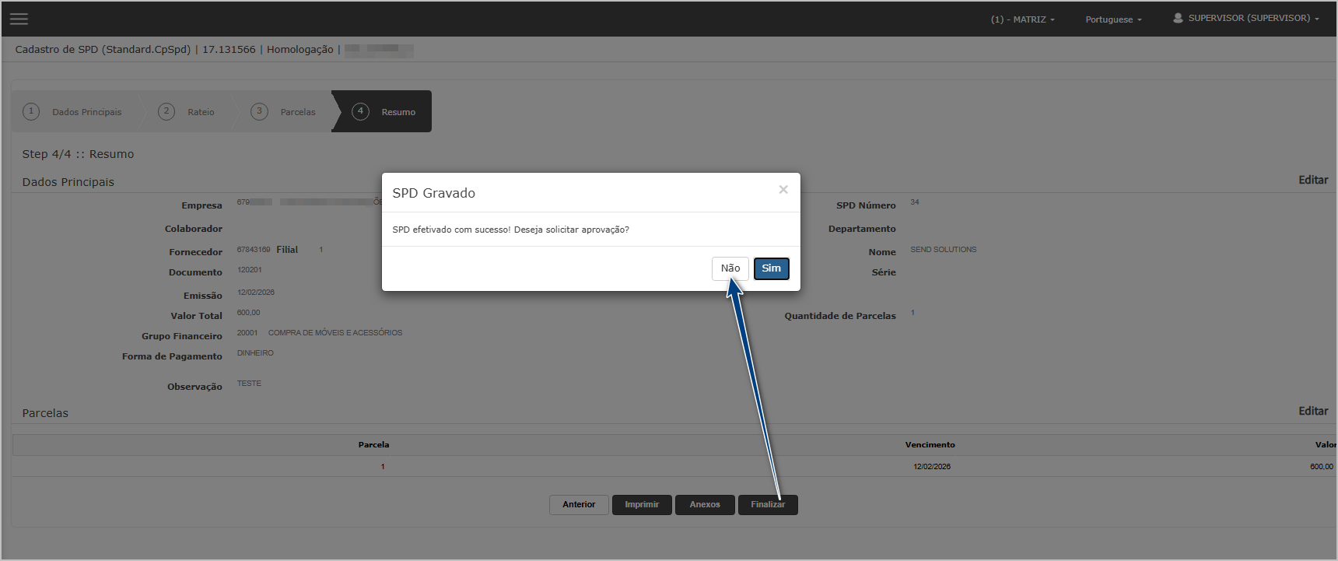Edit the Parcelas section
Viewport: 1338px width, 561px height.
pos(1312,412)
